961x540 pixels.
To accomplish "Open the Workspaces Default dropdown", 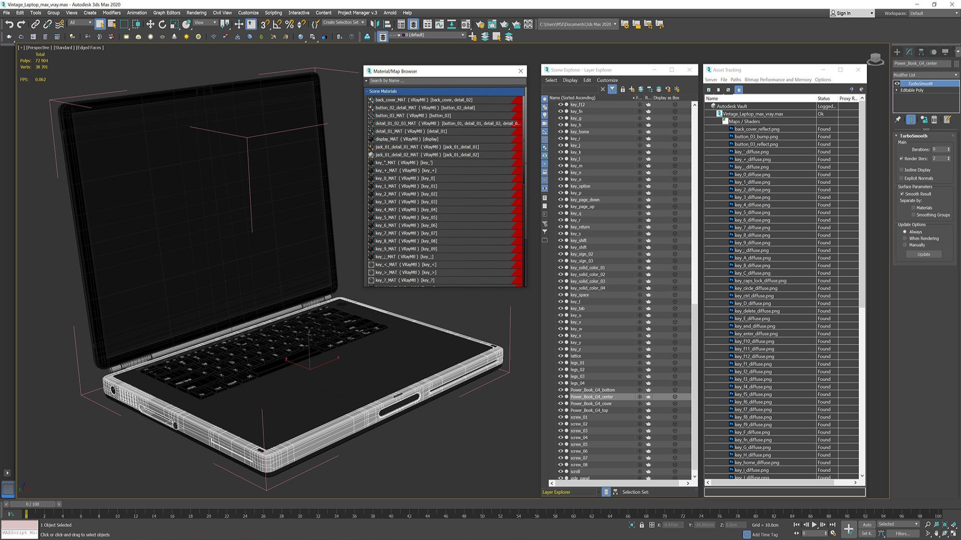I will (x=934, y=13).
